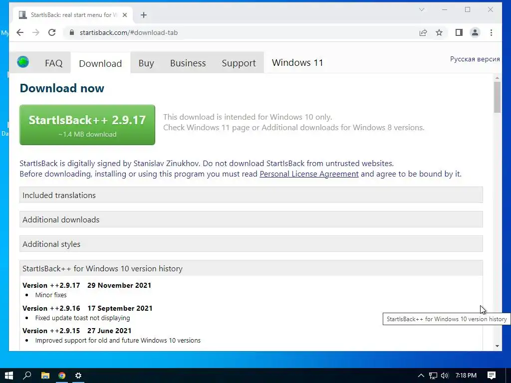
Task: Click the volume speaker tray icon
Action: point(445,376)
